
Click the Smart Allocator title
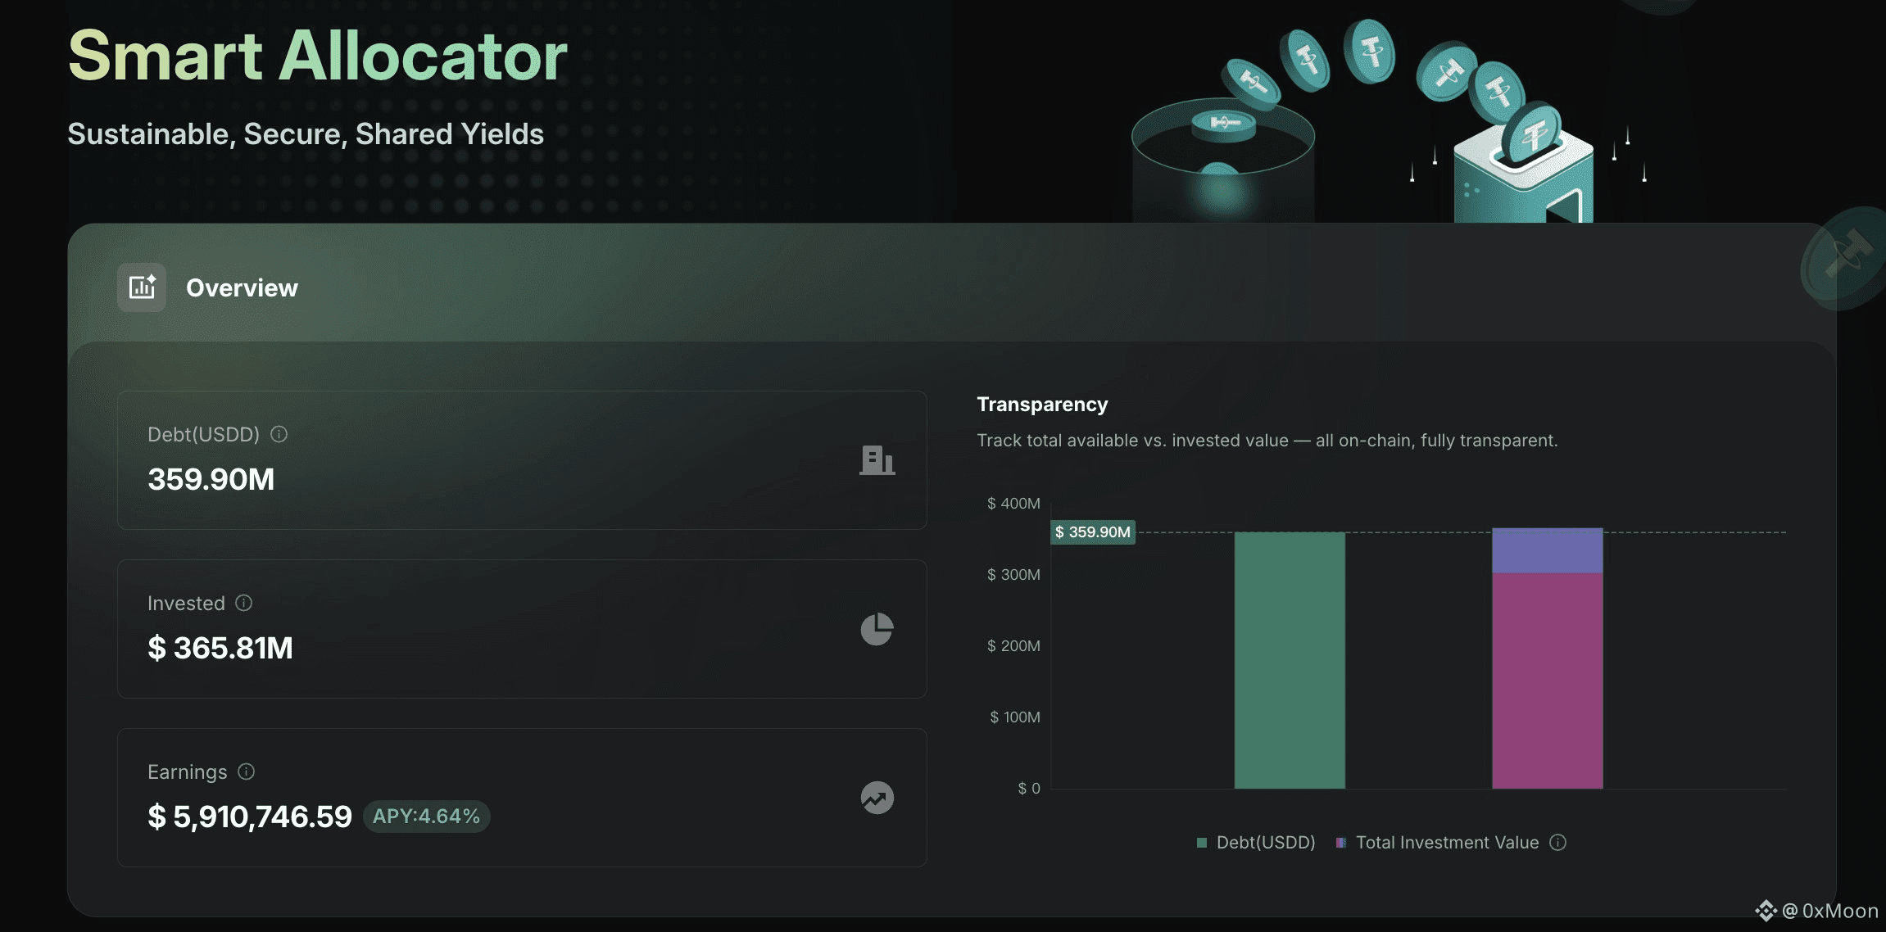(x=317, y=56)
